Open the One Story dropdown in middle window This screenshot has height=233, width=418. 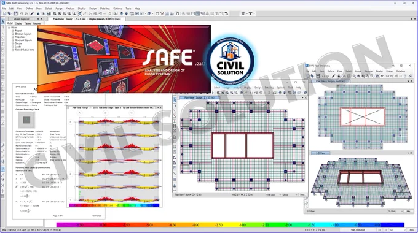click(x=273, y=195)
